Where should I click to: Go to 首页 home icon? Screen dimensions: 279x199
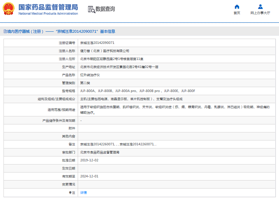237,7
